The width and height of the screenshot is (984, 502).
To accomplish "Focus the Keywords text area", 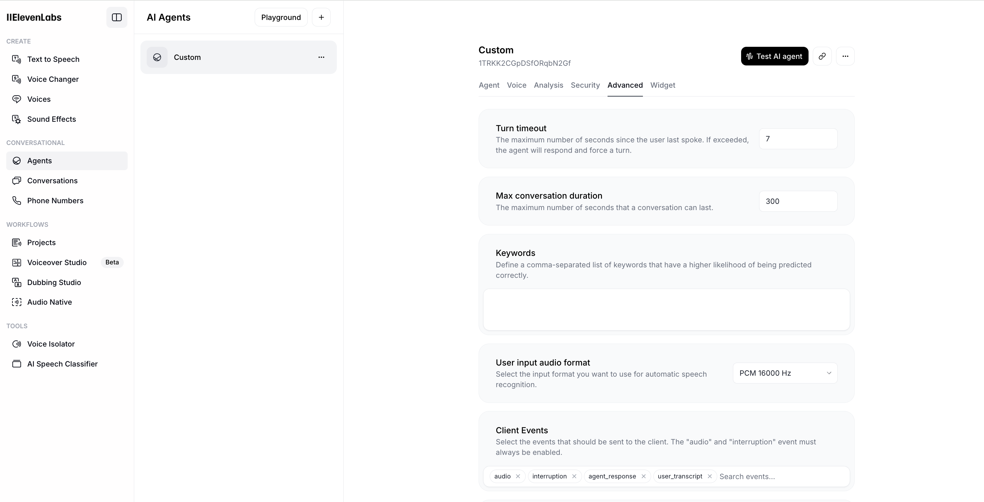I will coord(666,310).
